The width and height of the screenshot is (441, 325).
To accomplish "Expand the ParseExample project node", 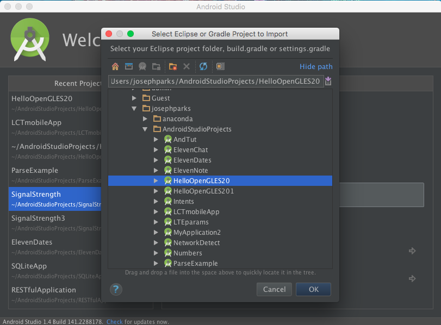I will click(x=156, y=264).
